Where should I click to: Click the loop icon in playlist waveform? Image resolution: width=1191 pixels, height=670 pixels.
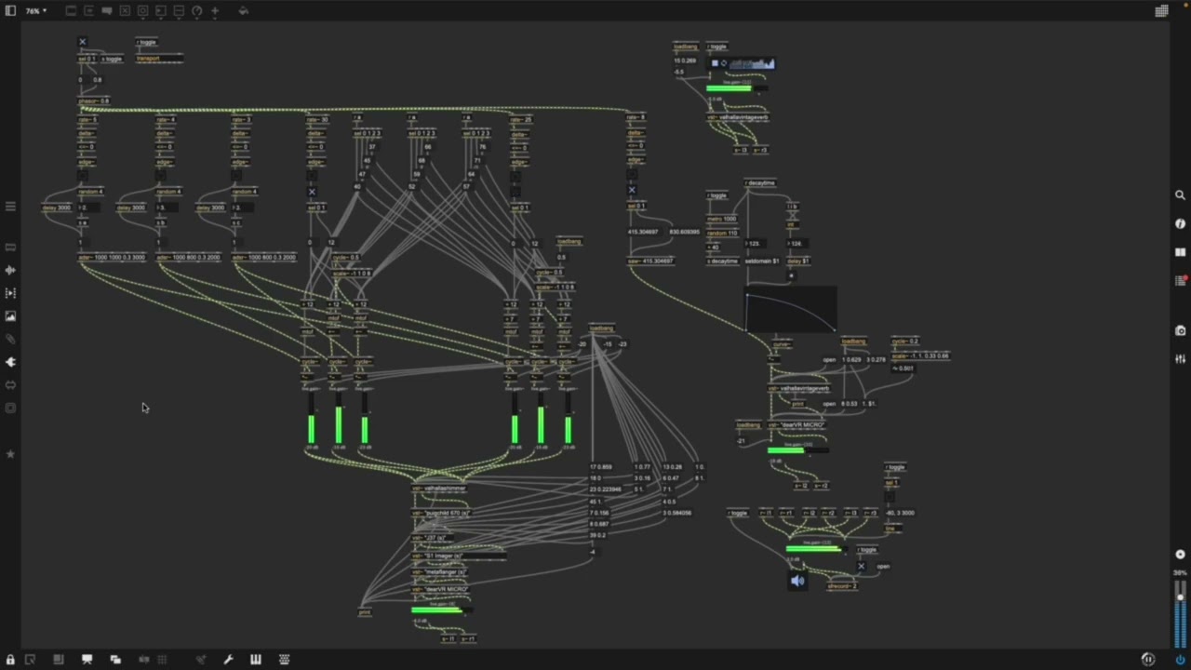(724, 63)
